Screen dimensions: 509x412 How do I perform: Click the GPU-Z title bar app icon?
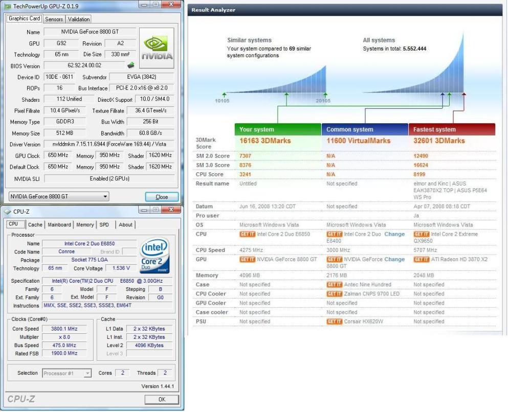(x=8, y=6)
